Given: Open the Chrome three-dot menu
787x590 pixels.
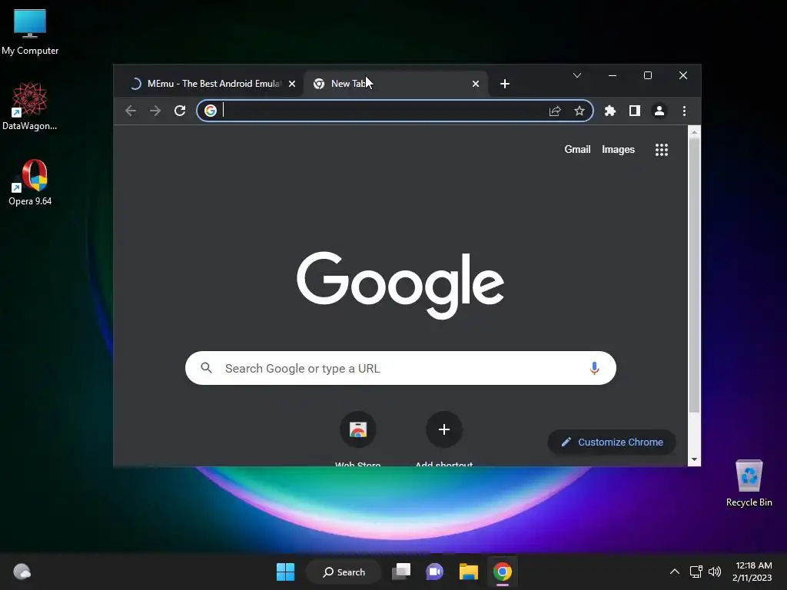Looking at the screenshot, I should pos(684,111).
